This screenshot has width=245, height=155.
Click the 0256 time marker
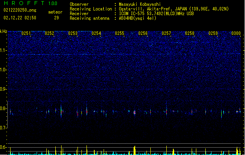coord(143,33)
